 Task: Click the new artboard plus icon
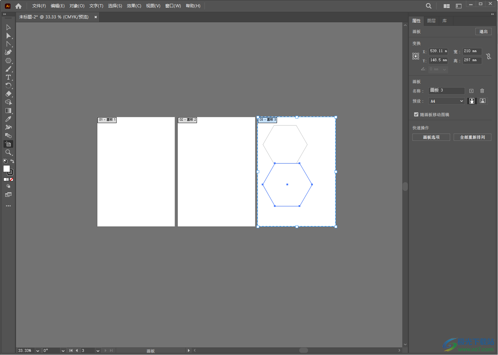coord(471,91)
